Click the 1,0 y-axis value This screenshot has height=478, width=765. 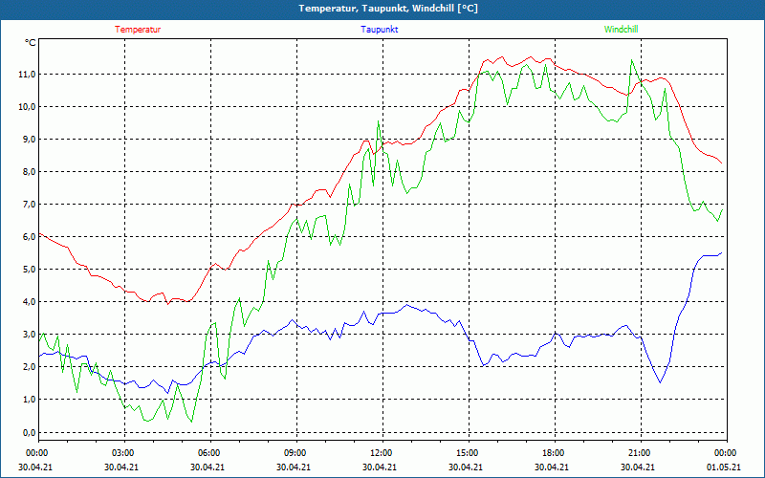pyautogui.click(x=29, y=400)
